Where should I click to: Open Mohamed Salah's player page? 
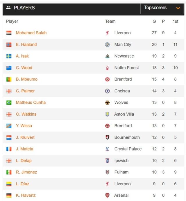(x=31, y=33)
